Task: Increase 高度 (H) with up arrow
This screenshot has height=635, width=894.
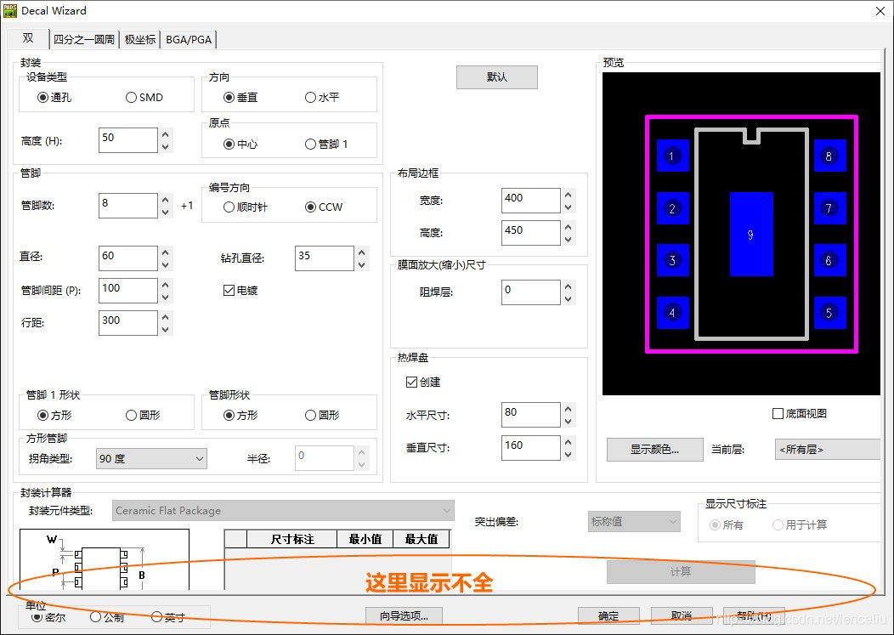Action: click(166, 134)
